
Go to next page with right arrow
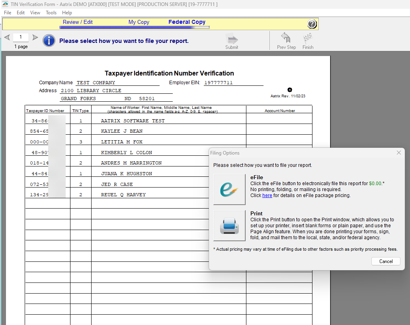(35, 37)
